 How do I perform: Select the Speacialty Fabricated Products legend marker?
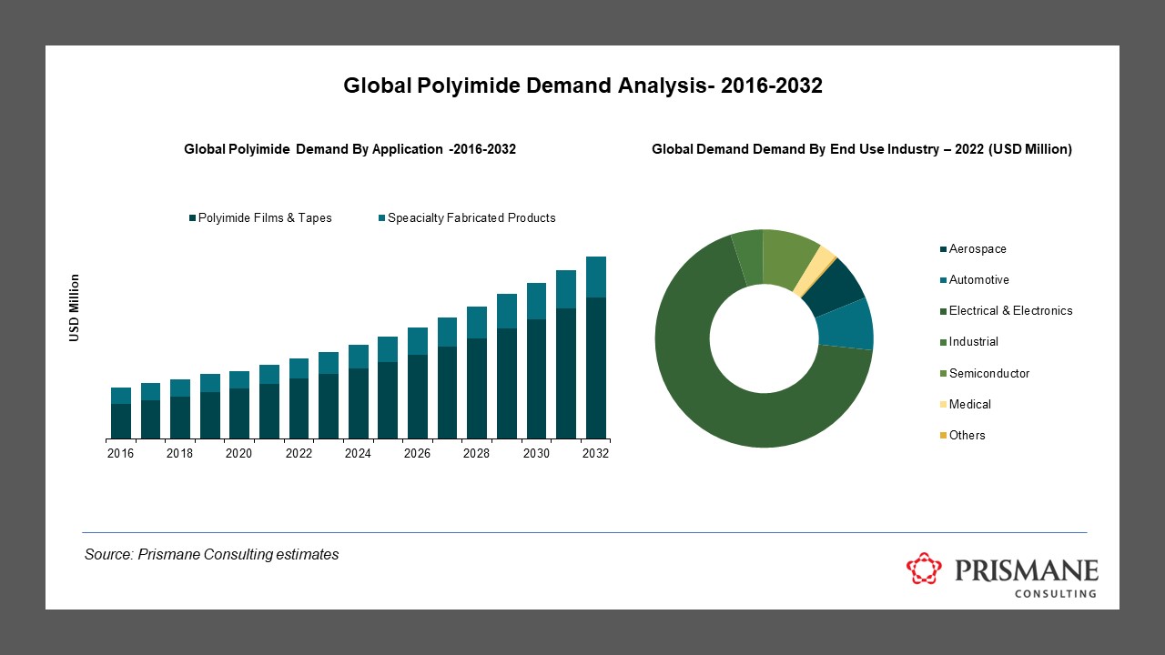(x=383, y=217)
